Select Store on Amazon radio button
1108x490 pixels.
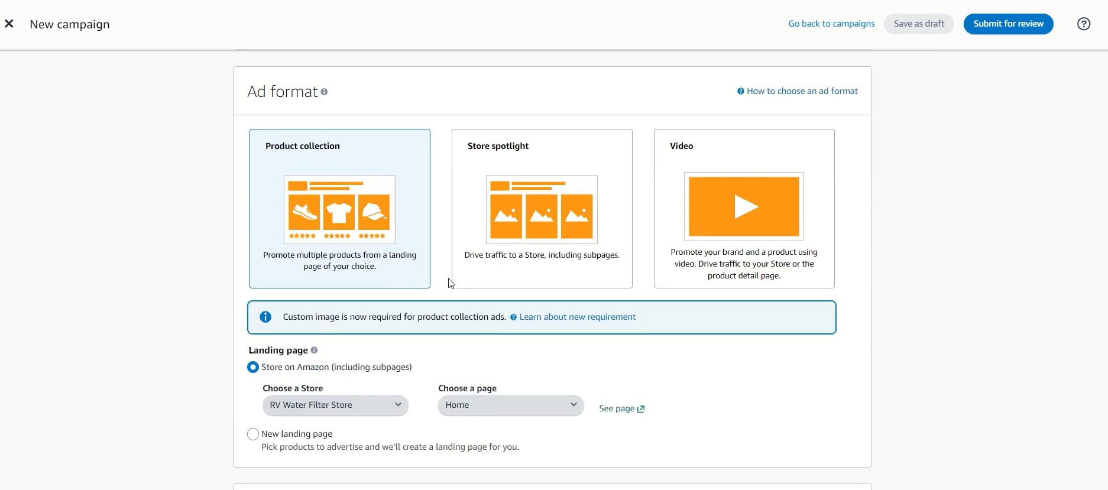tap(253, 367)
